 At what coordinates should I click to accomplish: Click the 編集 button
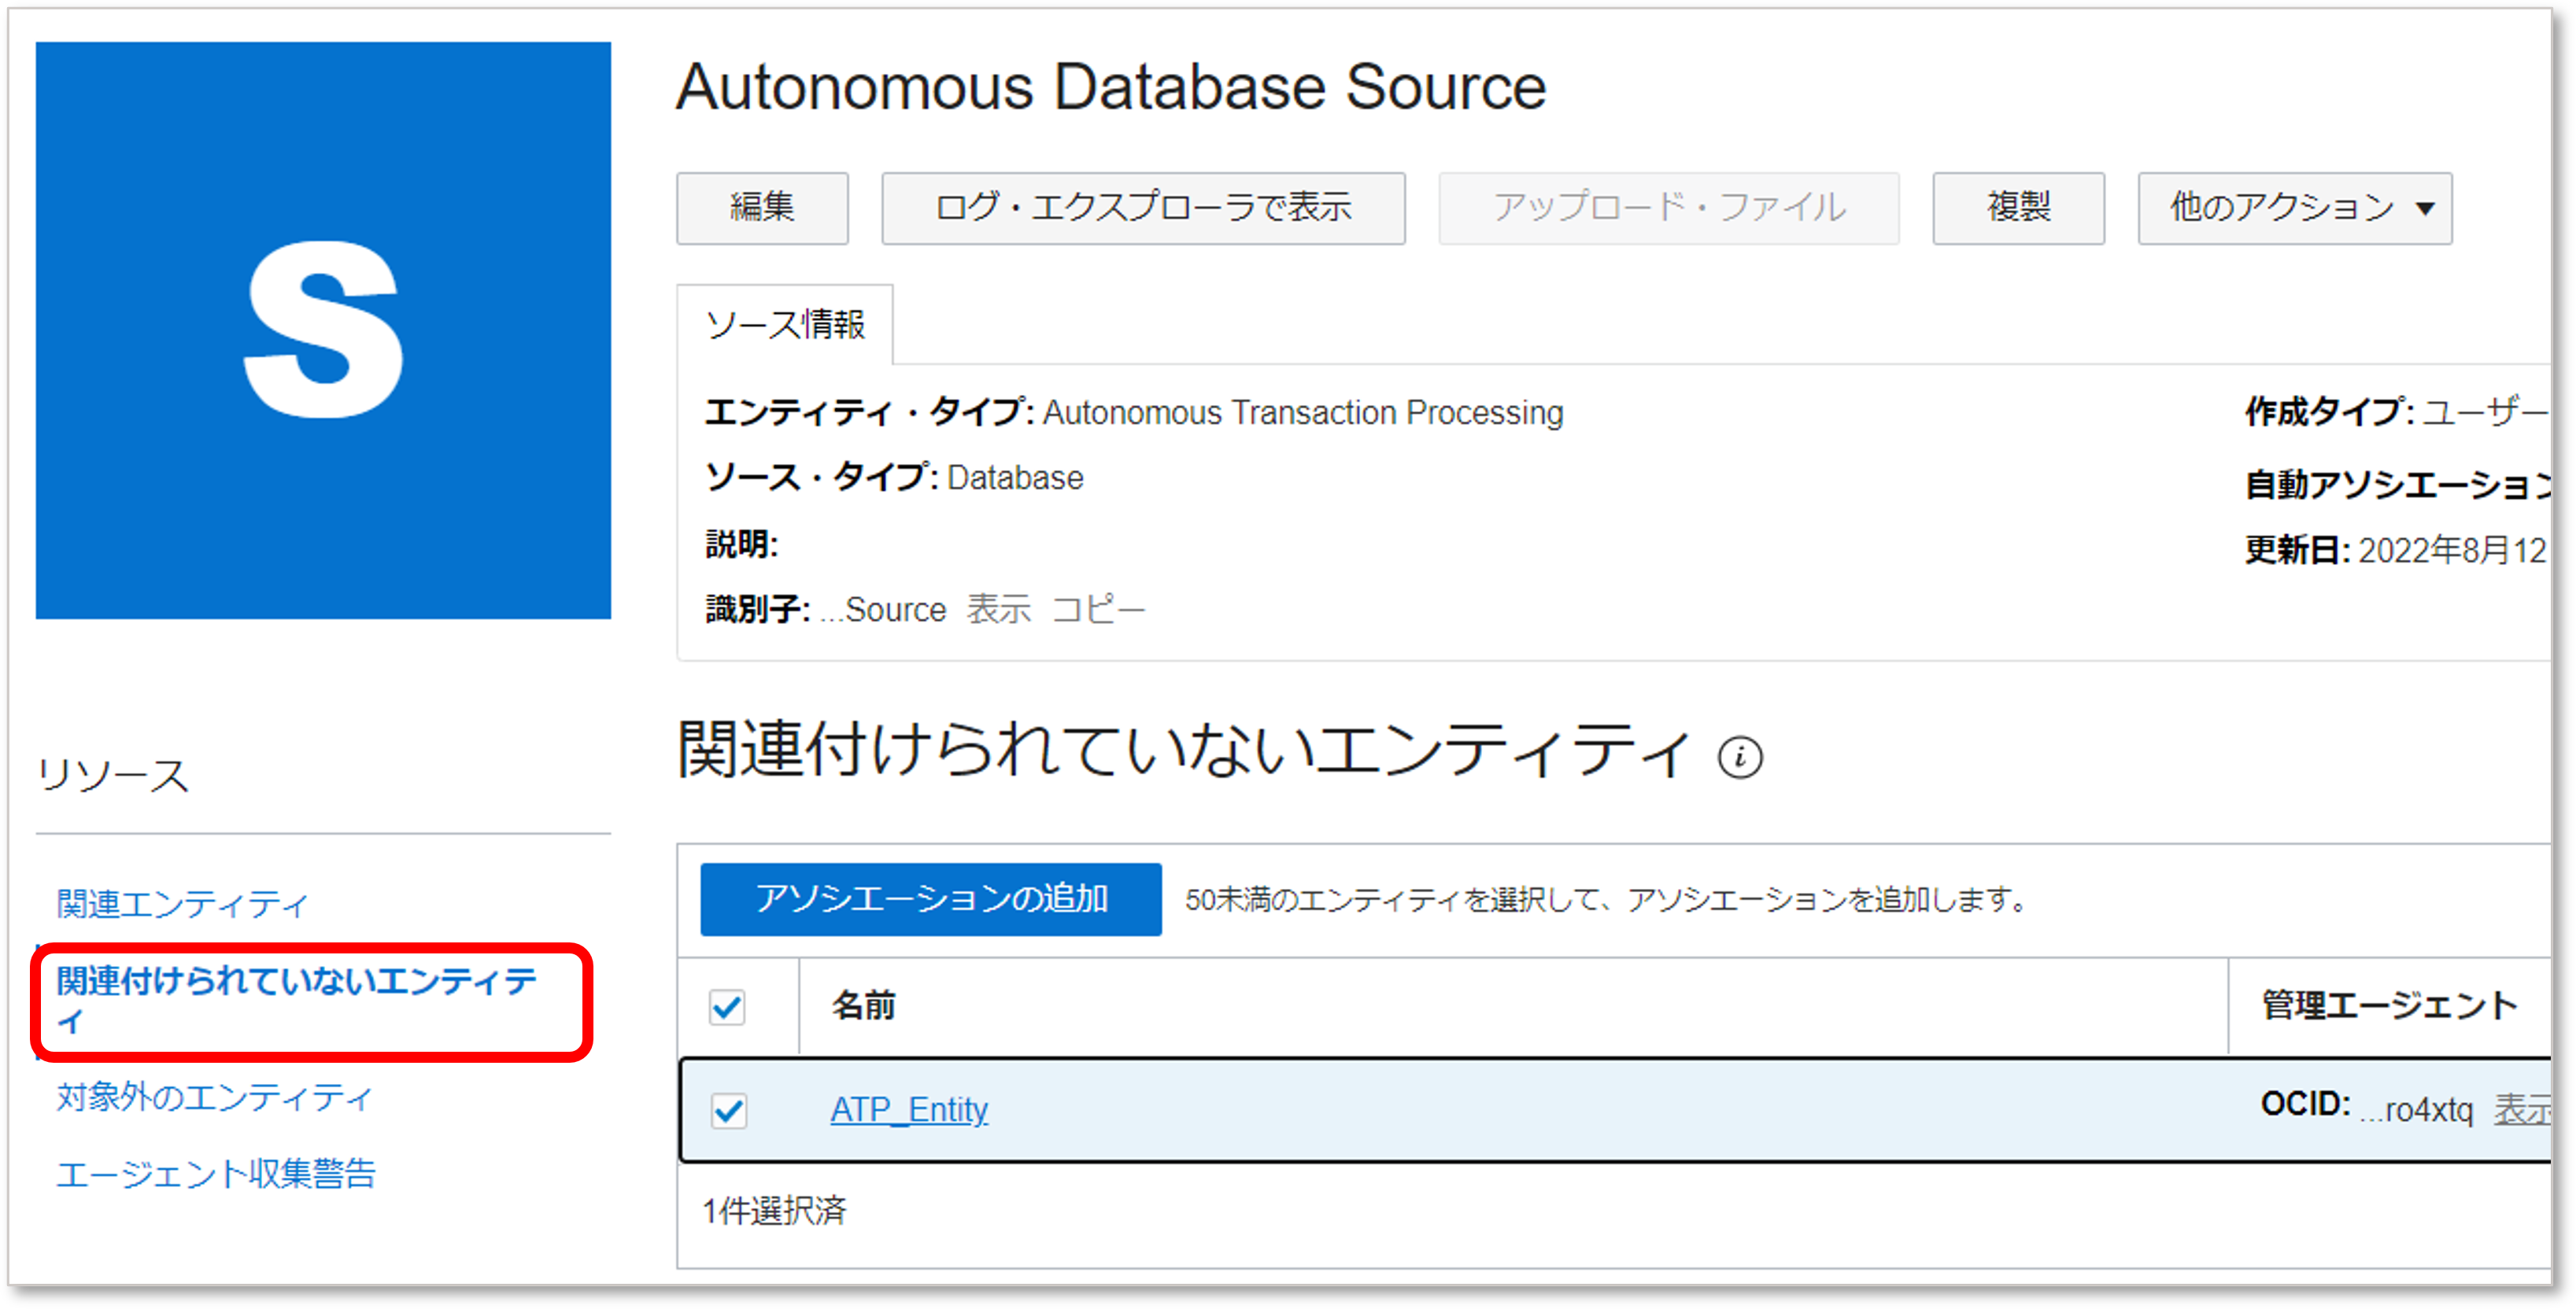click(x=761, y=208)
